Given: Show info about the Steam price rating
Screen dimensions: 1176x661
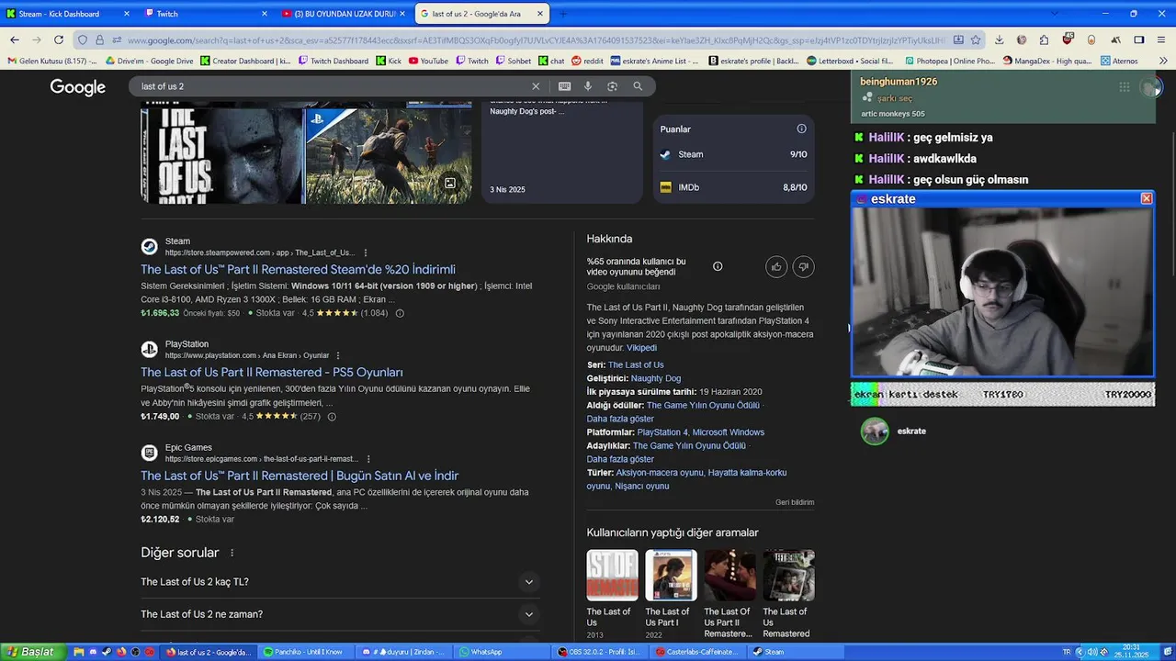Looking at the screenshot, I should tap(400, 313).
